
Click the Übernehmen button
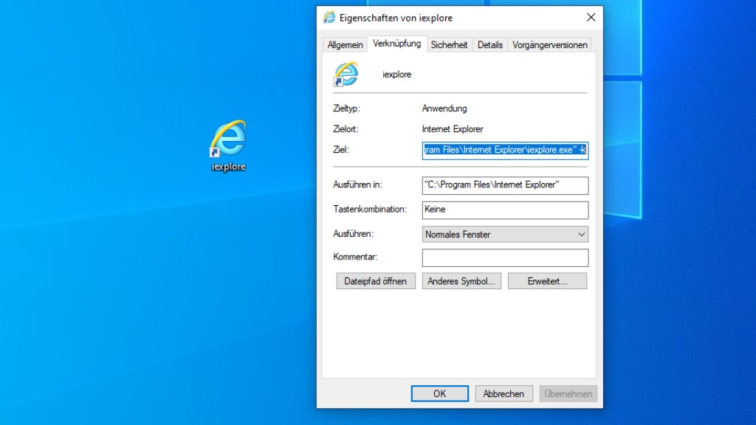(x=568, y=394)
